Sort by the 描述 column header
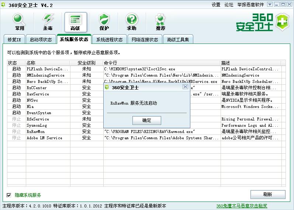This screenshot has width=294, height=210. tap(251, 63)
